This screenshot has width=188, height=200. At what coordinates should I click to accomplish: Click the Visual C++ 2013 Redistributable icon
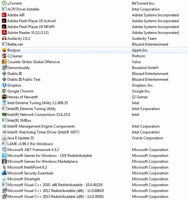coord(4,197)
